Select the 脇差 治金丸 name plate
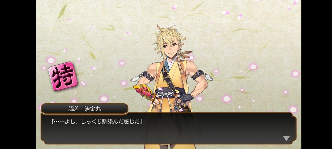This screenshot has height=149, width=332. [85, 109]
